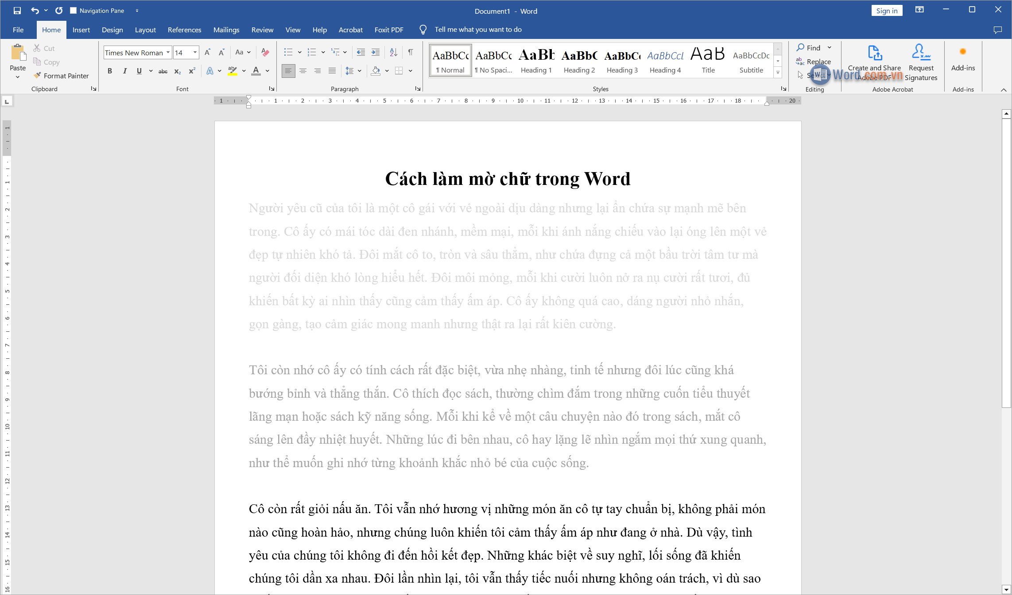Viewport: 1012px width, 595px height.
Task: Activate the Format Painter
Action: [61, 76]
